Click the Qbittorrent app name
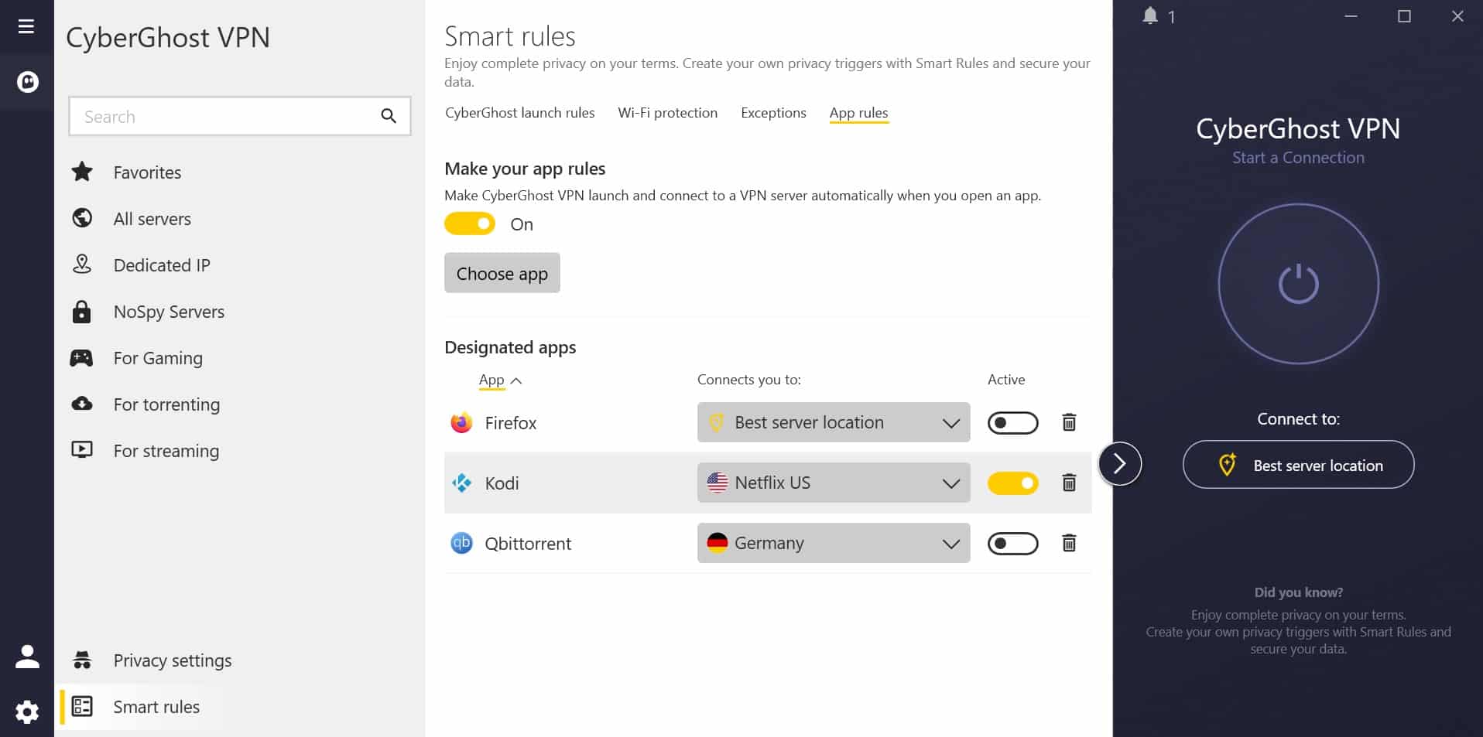Viewport: 1483px width, 737px height. [x=528, y=544]
